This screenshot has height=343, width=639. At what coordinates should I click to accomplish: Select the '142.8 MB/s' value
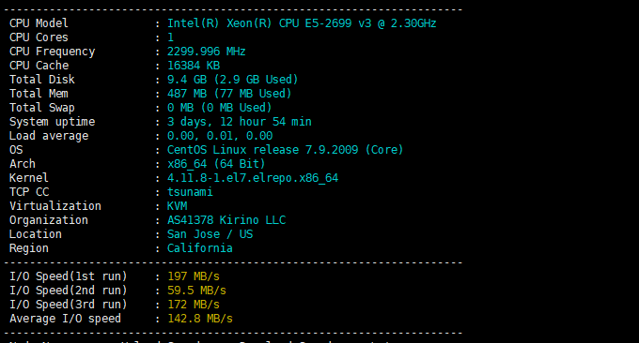200,319
